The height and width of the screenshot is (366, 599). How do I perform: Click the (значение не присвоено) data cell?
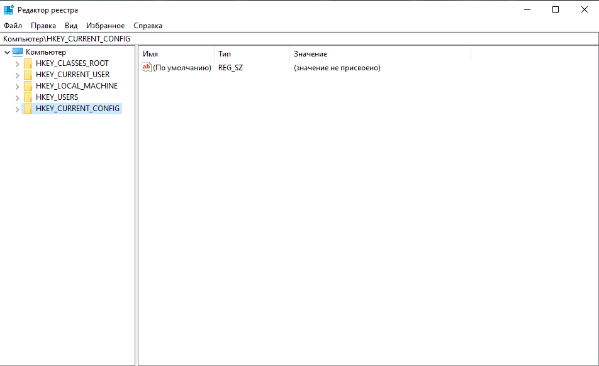(337, 68)
